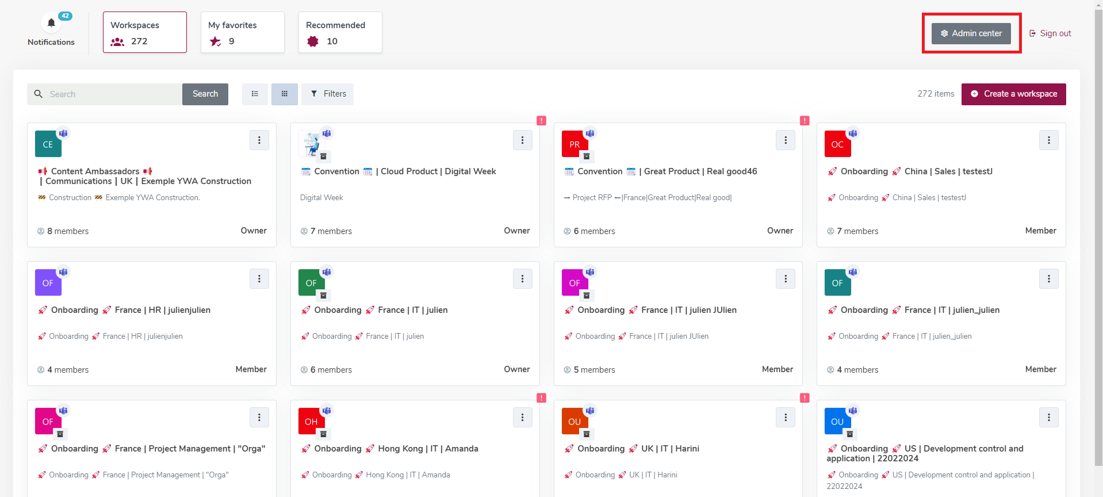Screen dimensions: 1103x497
Task: Click the archive icon on Project Management Orga card
Action: click(60, 434)
